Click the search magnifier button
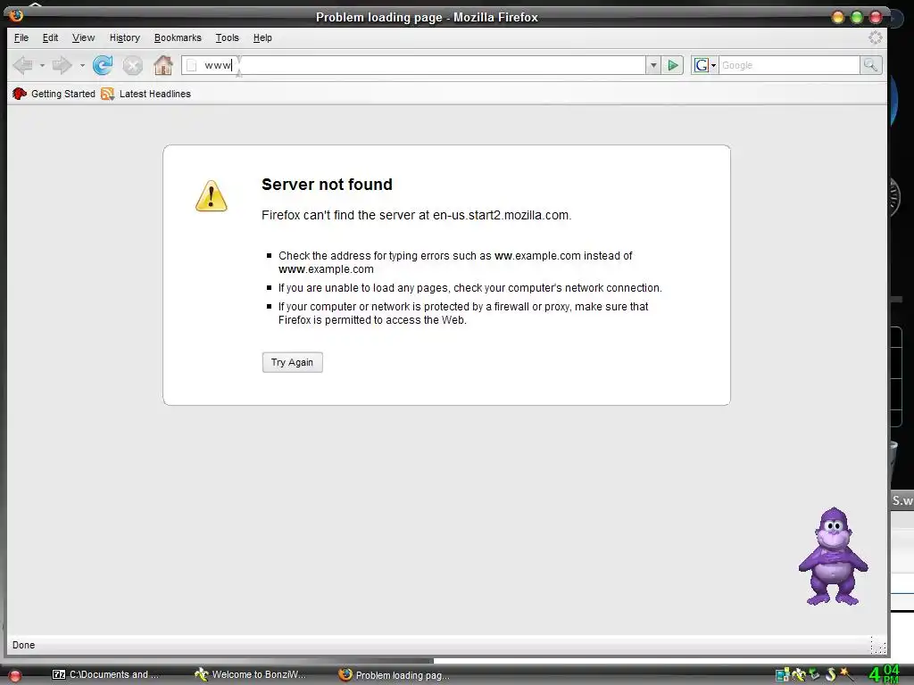 pyautogui.click(x=870, y=65)
